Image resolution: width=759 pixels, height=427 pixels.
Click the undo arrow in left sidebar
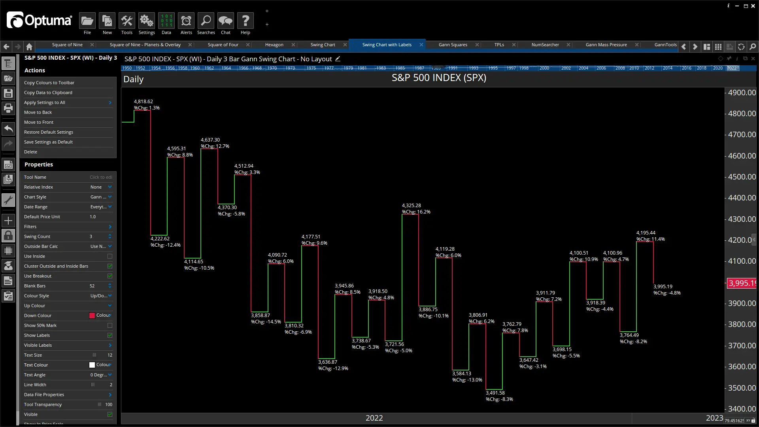coord(8,128)
